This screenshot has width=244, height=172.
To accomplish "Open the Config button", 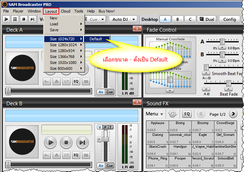I will coord(229,19).
